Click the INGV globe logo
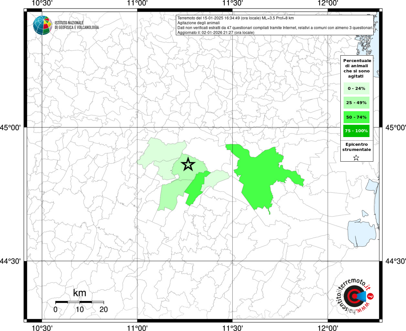This screenshot has width=406, height=331. pyautogui.click(x=43, y=25)
